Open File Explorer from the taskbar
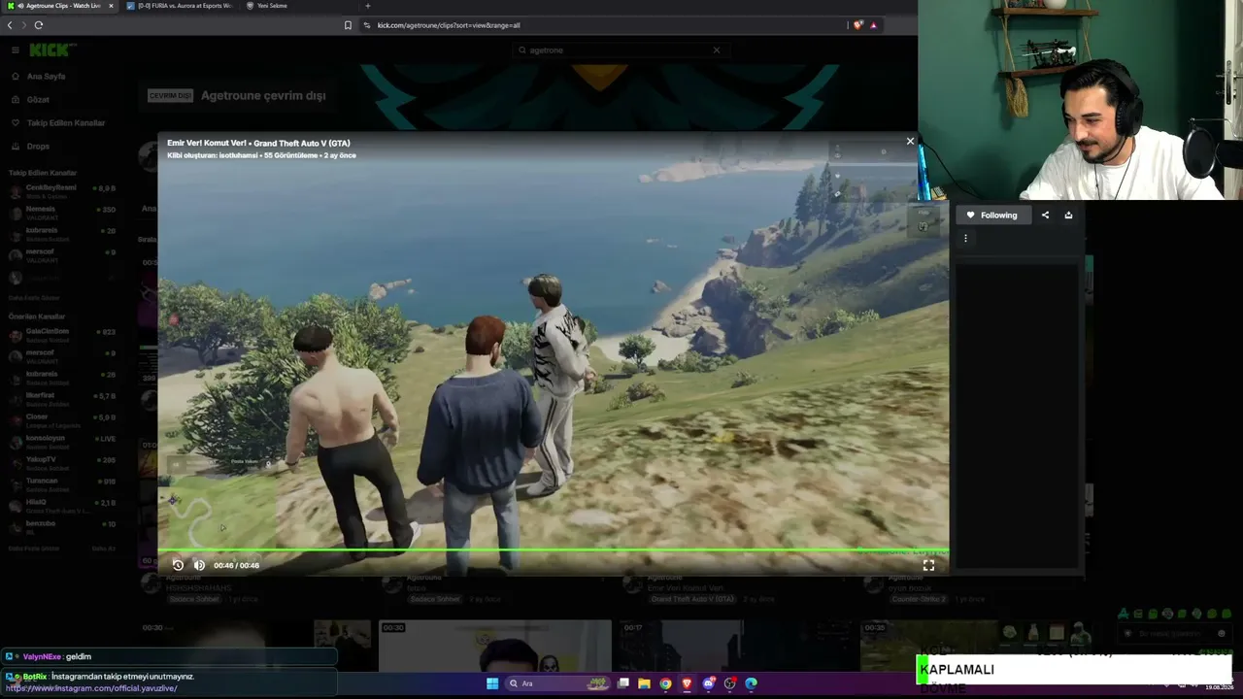The image size is (1243, 699). coord(644,683)
